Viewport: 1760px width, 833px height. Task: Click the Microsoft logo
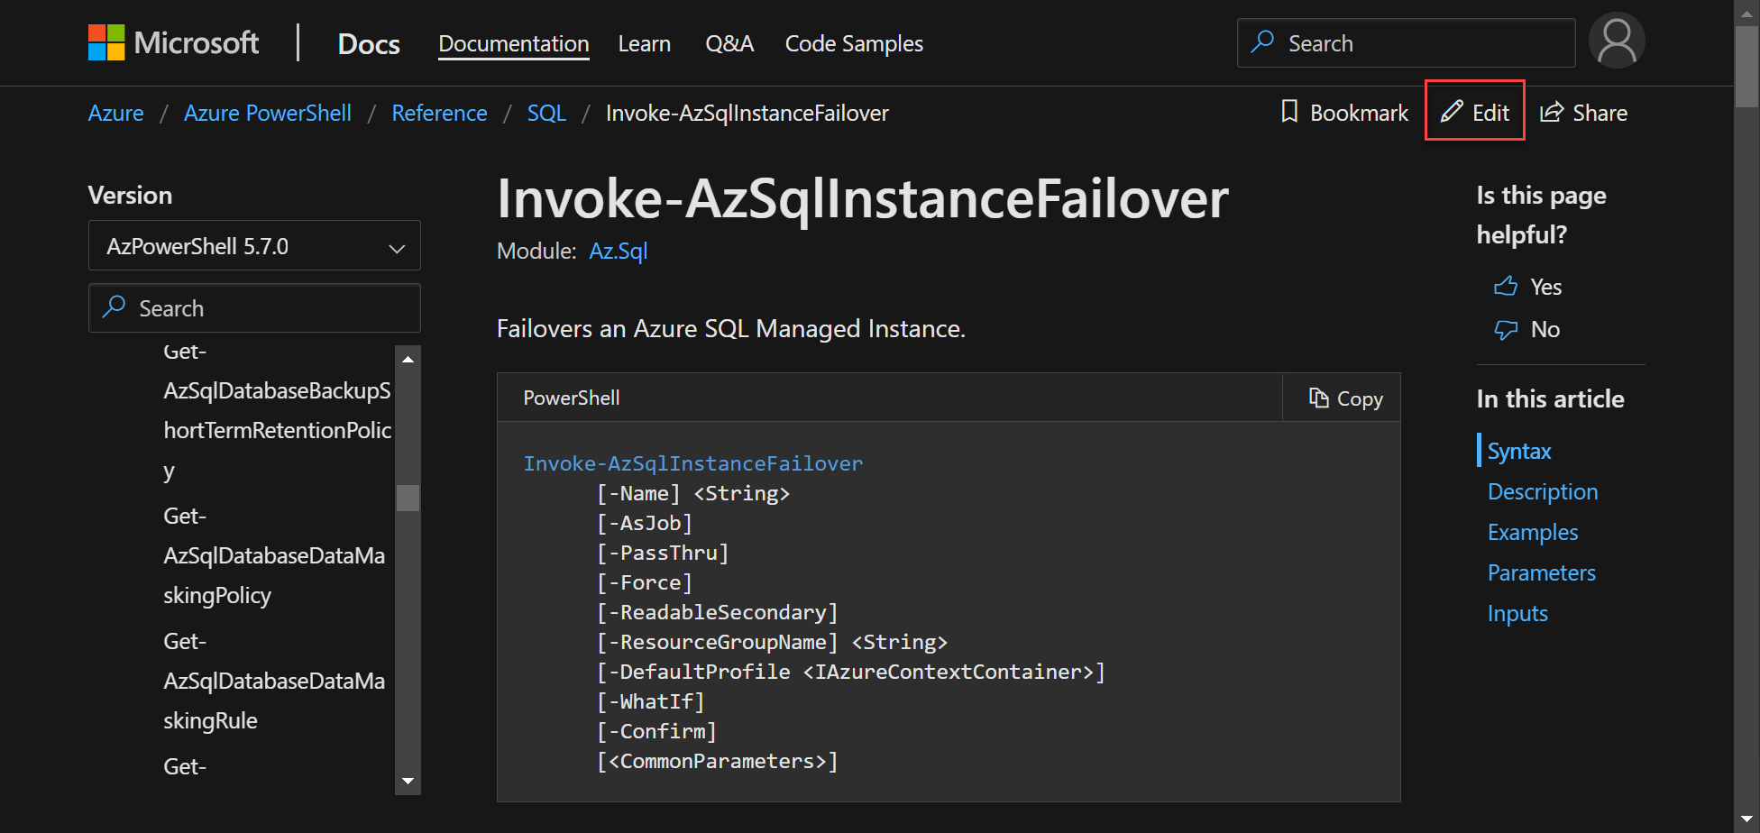tap(173, 42)
